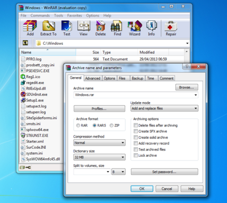The width and height of the screenshot is (227, 203).
Task: Switch to the Options tab
Action: point(109,78)
